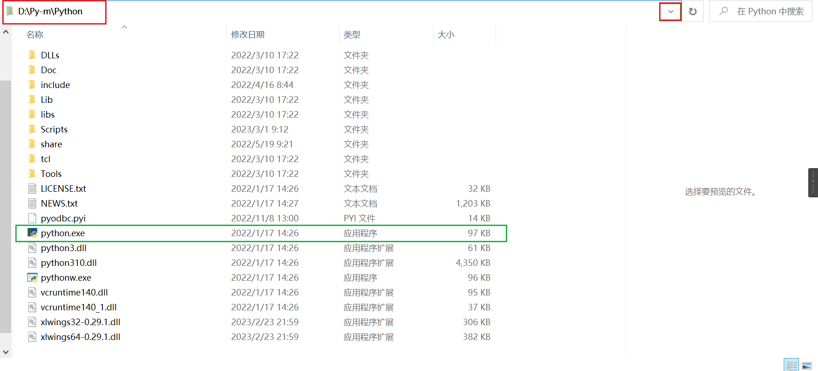Select the share folder name
The height and width of the screenshot is (371, 818).
(51, 144)
